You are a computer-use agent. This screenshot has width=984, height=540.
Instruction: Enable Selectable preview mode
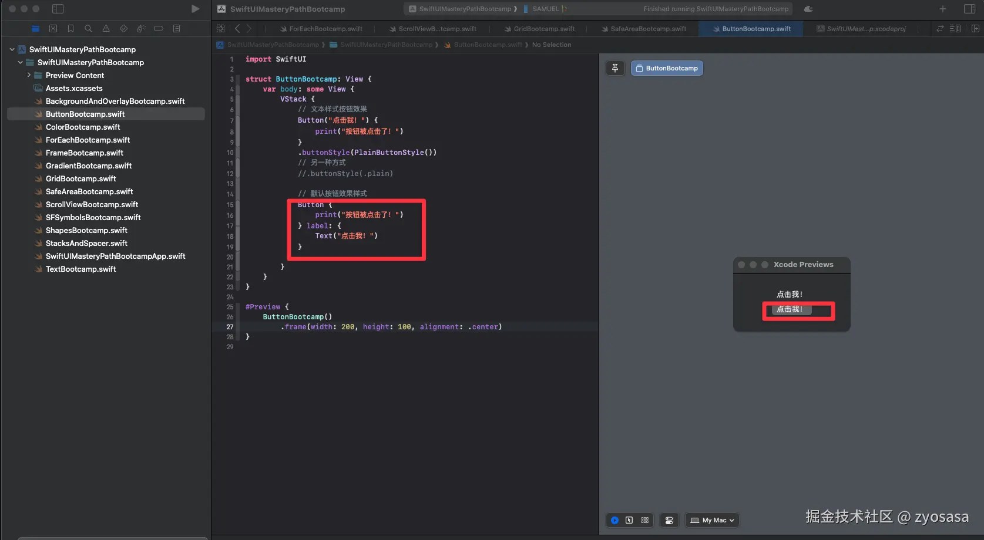(x=629, y=520)
